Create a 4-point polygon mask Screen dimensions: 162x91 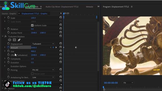tap(14, 40)
